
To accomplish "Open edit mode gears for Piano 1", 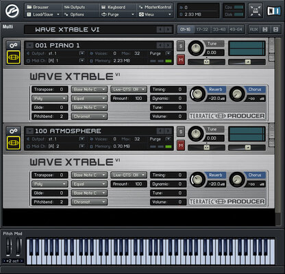I will point(14,45).
